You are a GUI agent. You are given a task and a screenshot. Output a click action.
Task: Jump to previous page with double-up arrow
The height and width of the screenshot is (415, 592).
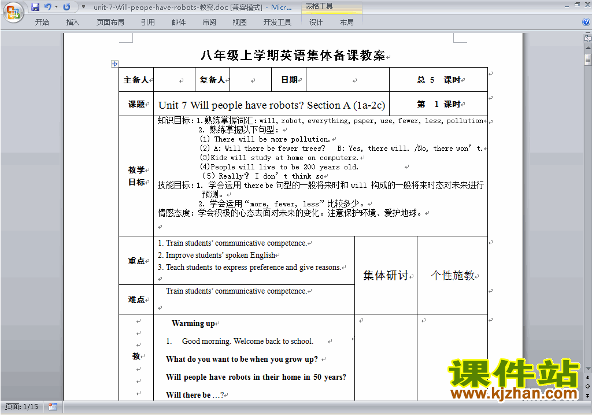click(588, 377)
